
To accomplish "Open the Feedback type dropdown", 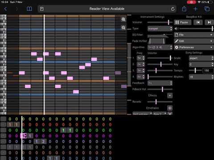I will click(160, 83).
